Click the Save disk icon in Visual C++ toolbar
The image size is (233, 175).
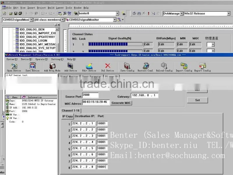[x=16, y=13]
